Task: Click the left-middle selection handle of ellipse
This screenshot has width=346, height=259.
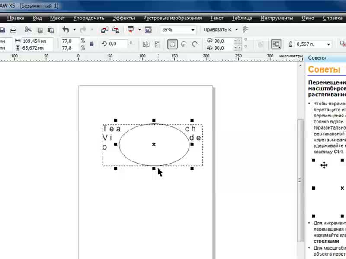Action: [x=115, y=145]
